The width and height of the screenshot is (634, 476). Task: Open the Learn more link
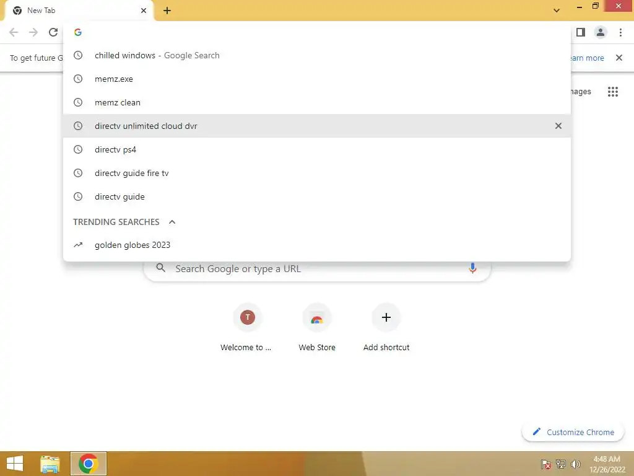click(x=587, y=58)
